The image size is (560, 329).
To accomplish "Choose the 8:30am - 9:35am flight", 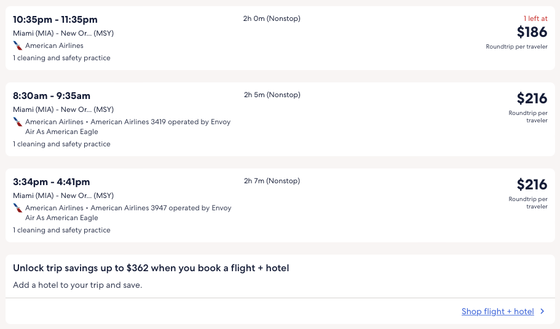I will (x=52, y=96).
